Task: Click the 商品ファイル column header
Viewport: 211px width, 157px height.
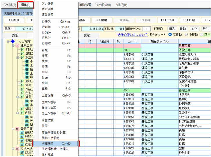Action: pos(160,41)
